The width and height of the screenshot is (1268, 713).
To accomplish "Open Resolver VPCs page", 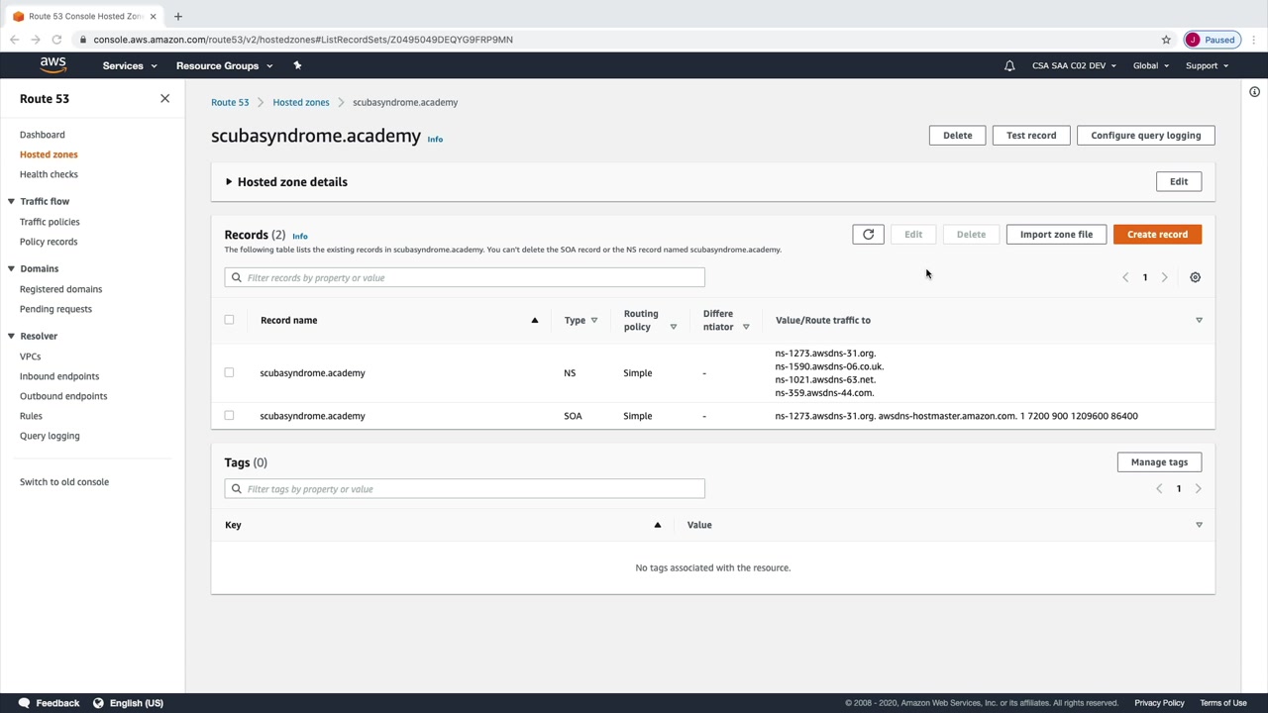I will [31, 356].
